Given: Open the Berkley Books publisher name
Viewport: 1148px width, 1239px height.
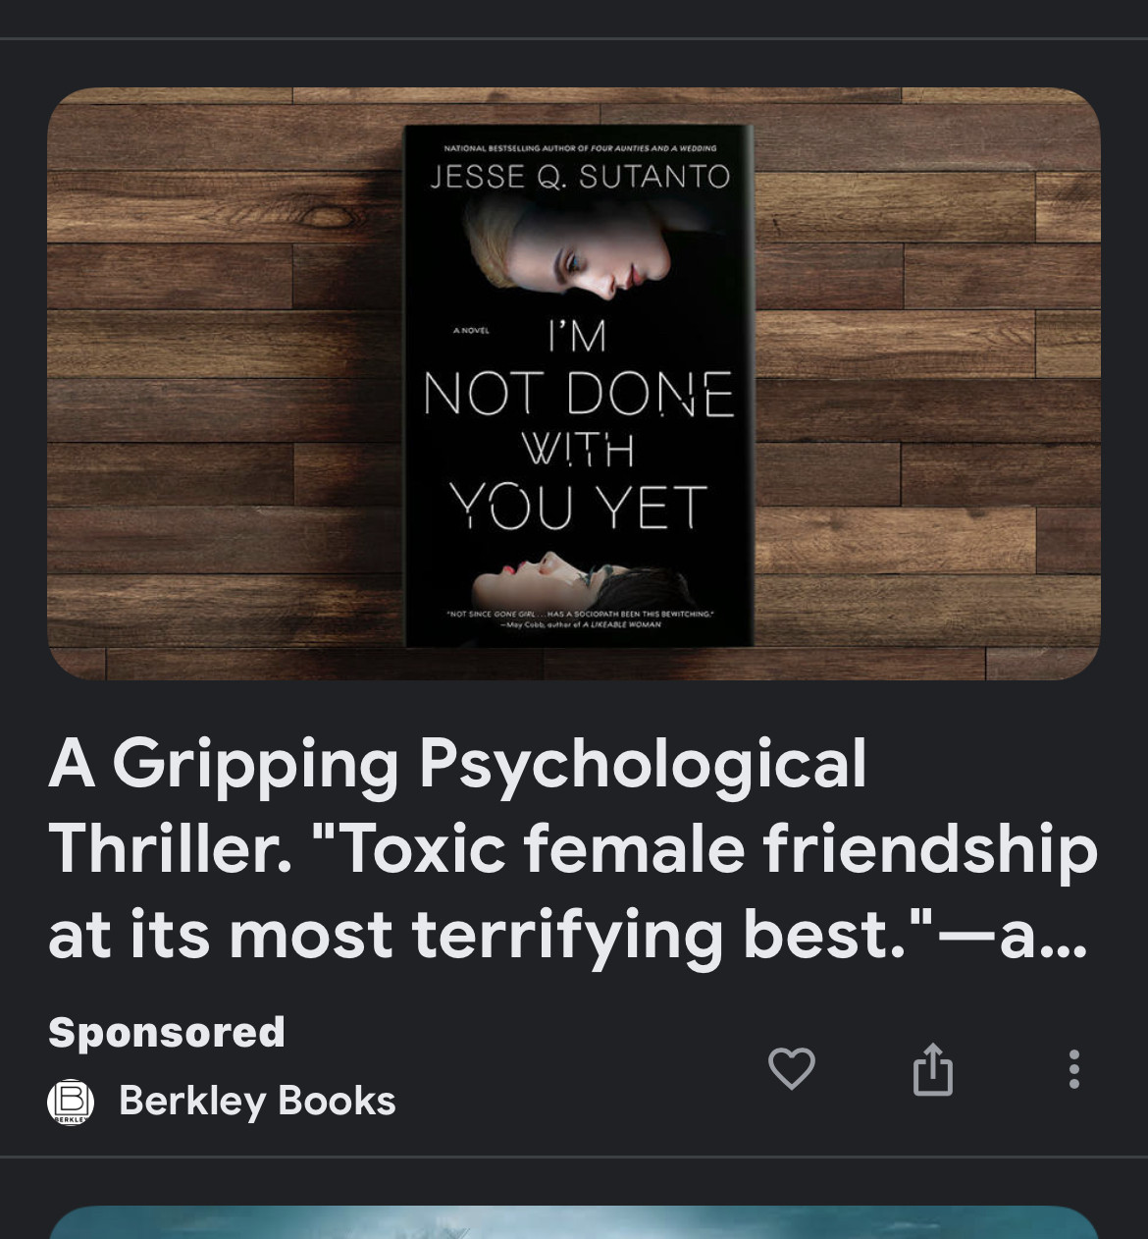Looking at the screenshot, I should pos(257,1101).
